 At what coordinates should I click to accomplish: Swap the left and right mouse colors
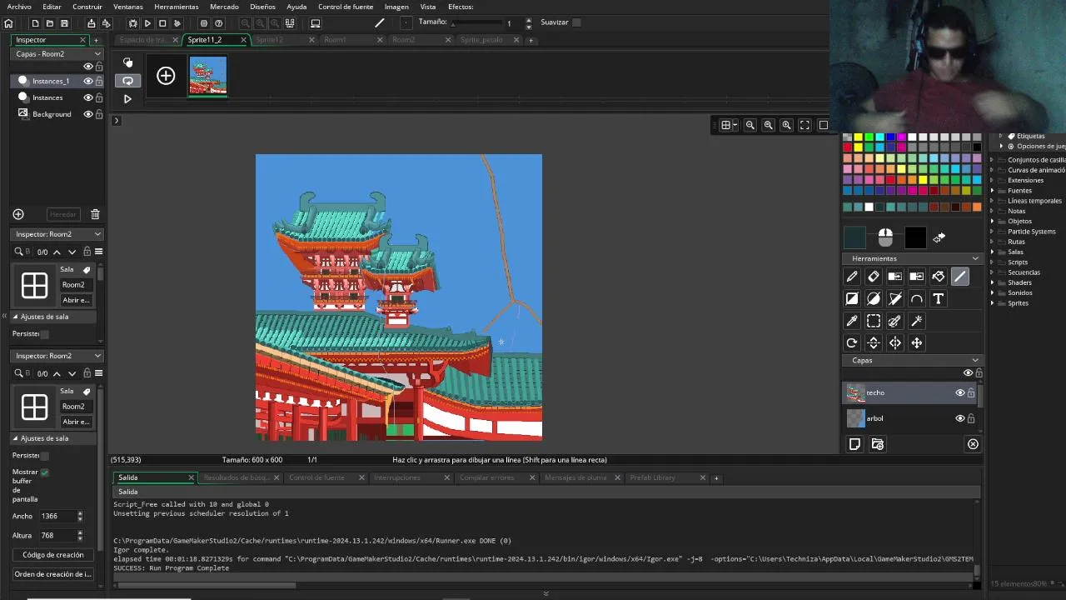tap(939, 238)
